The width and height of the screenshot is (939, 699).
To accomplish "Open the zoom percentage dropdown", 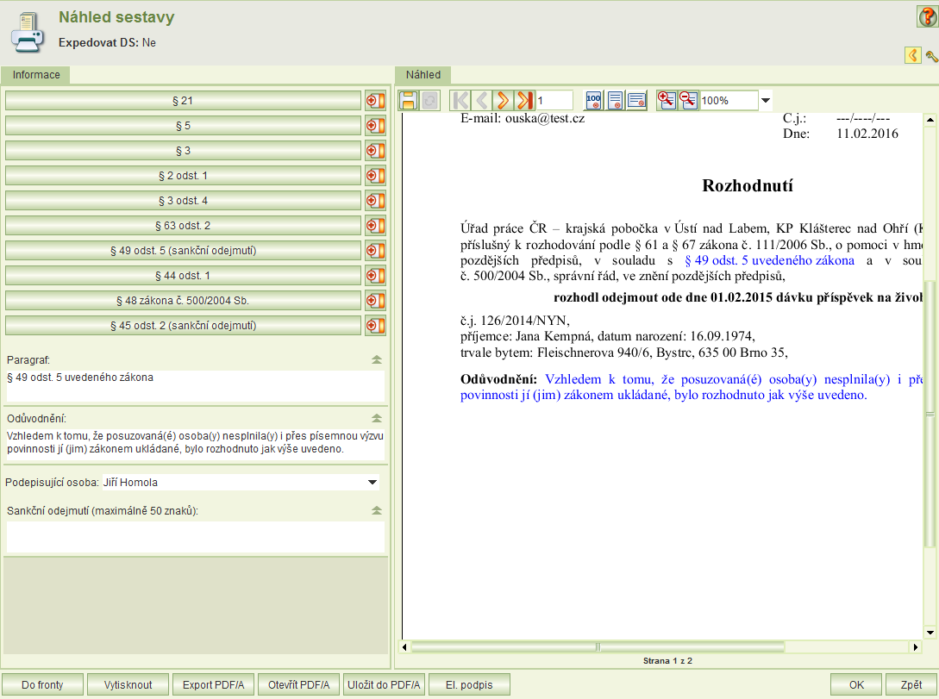I will pos(765,101).
